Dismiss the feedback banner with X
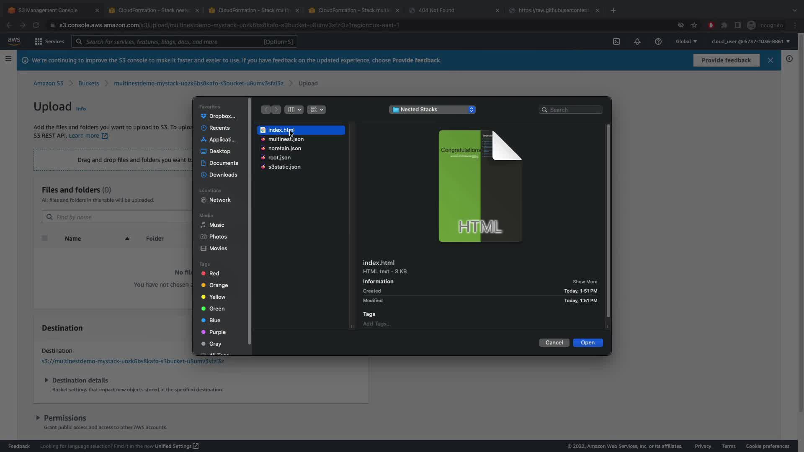Viewport: 804px width, 452px height. [x=770, y=60]
